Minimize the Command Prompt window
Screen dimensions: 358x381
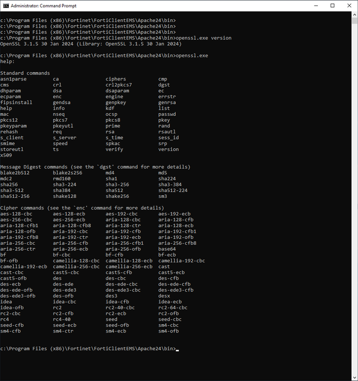[x=316, y=6]
